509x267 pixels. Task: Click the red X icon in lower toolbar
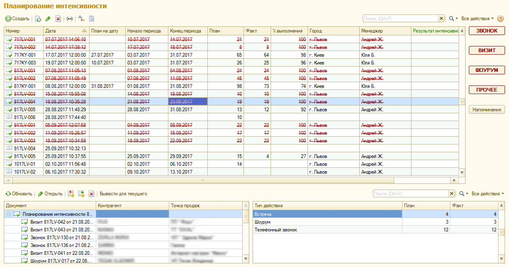pyautogui.click(x=91, y=194)
